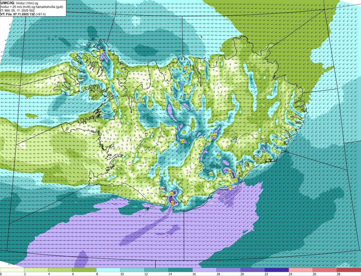
Task: Click the legend scale label '10'
Action: point(122,274)
